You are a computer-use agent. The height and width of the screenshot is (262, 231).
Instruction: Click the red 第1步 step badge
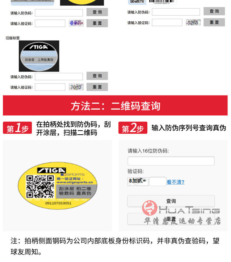17,128
